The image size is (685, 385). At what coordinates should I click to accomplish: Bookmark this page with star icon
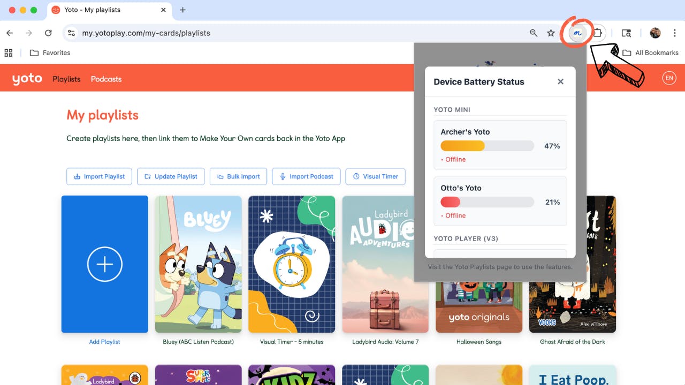[x=551, y=33]
